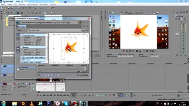
Task: Undo the last action in main toolbar
Action: (35, 8)
